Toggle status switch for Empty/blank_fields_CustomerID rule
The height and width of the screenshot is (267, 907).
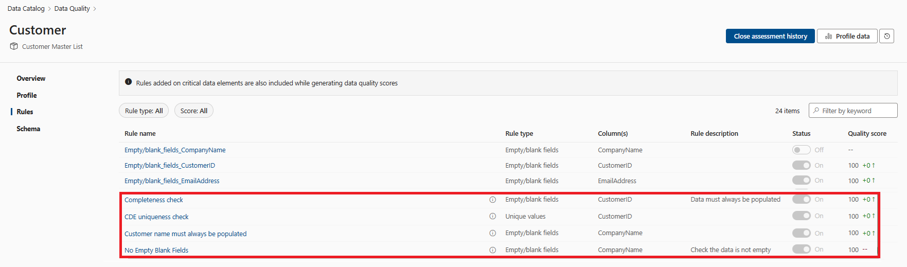[801, 165]
